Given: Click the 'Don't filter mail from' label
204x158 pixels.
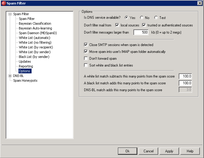Looking at the screenshot, I should (98, 25).
